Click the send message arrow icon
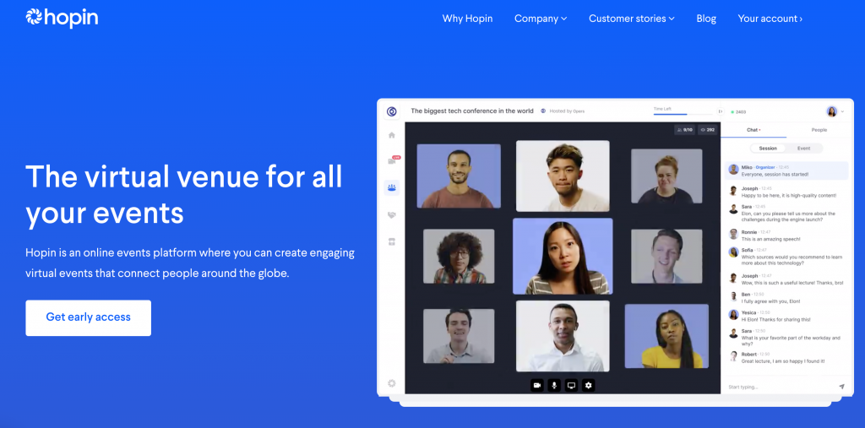The height and width of the screenshot is (428, 865). coord(841,387)
